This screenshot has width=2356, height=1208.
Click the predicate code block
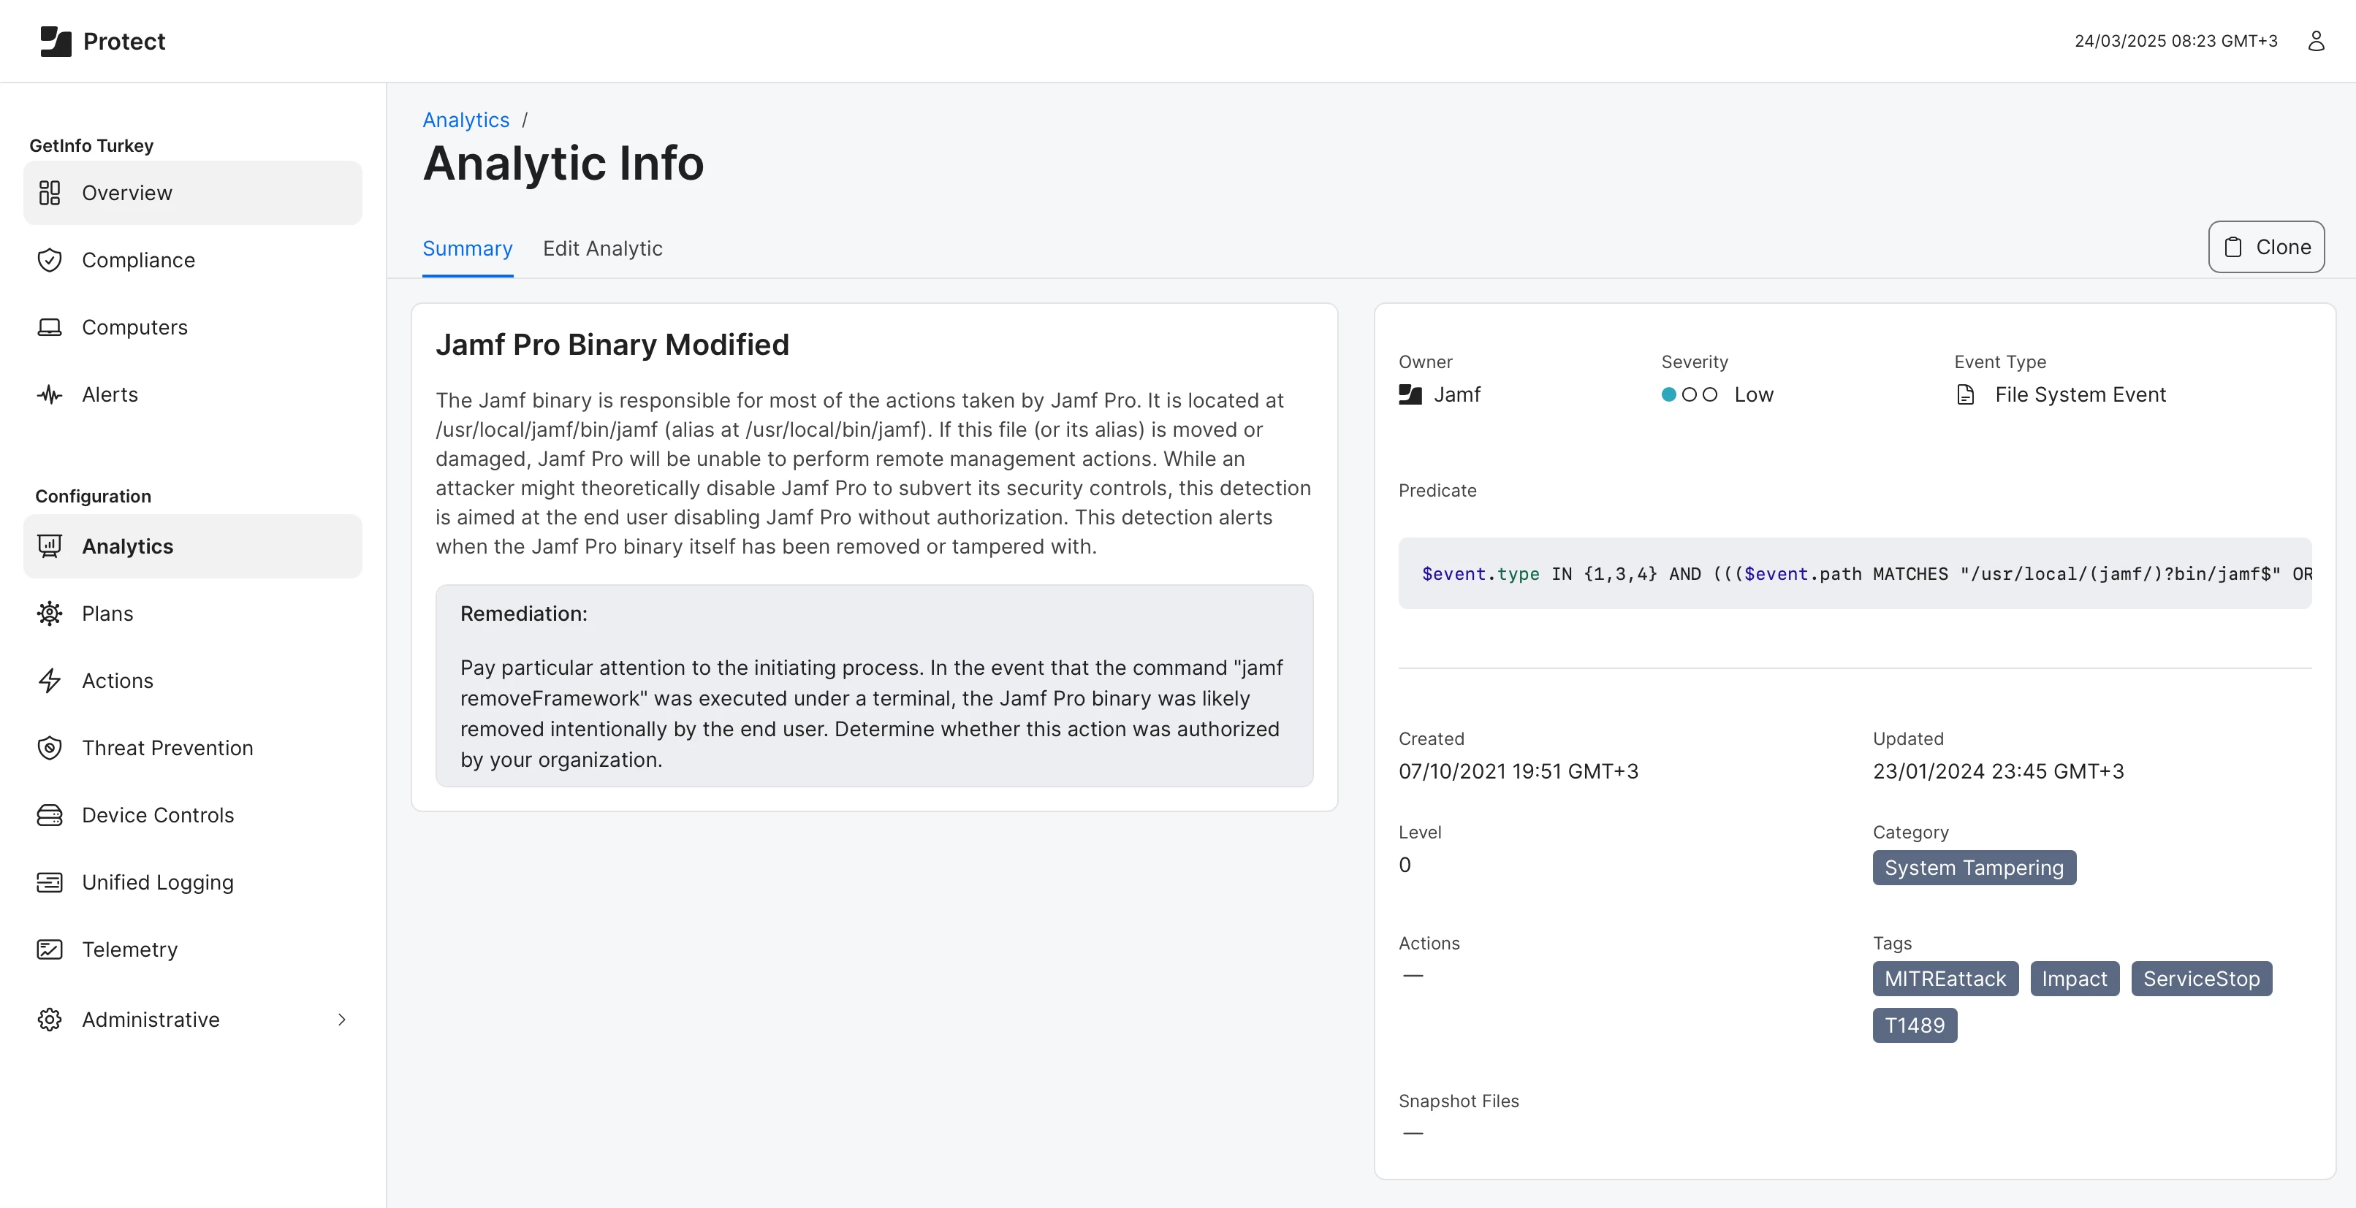coord(1855,574)
